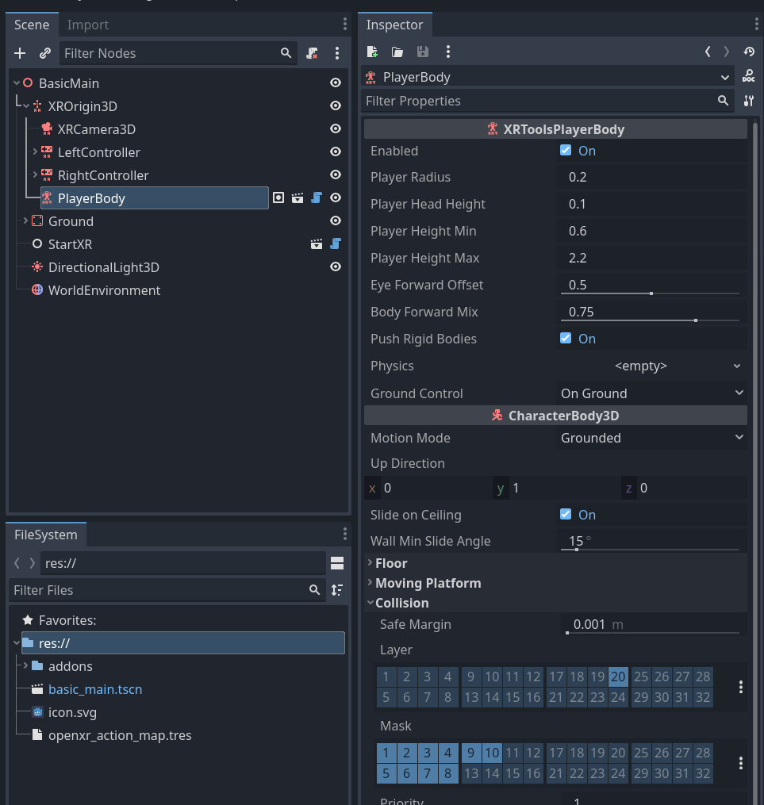
Task: Disable Push Rigid Bodies
Action: tap(566, 338)
